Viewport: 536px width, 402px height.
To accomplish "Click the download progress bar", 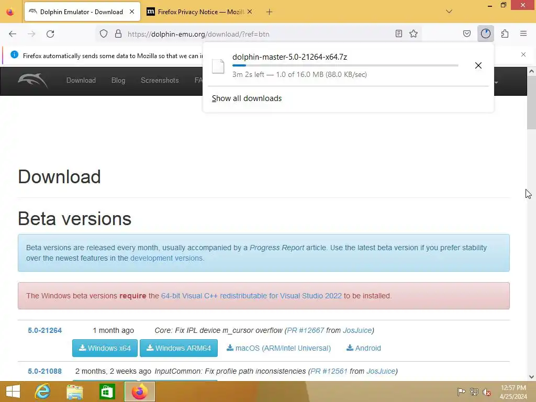I will pyautogui.click(x=345, y=65).
